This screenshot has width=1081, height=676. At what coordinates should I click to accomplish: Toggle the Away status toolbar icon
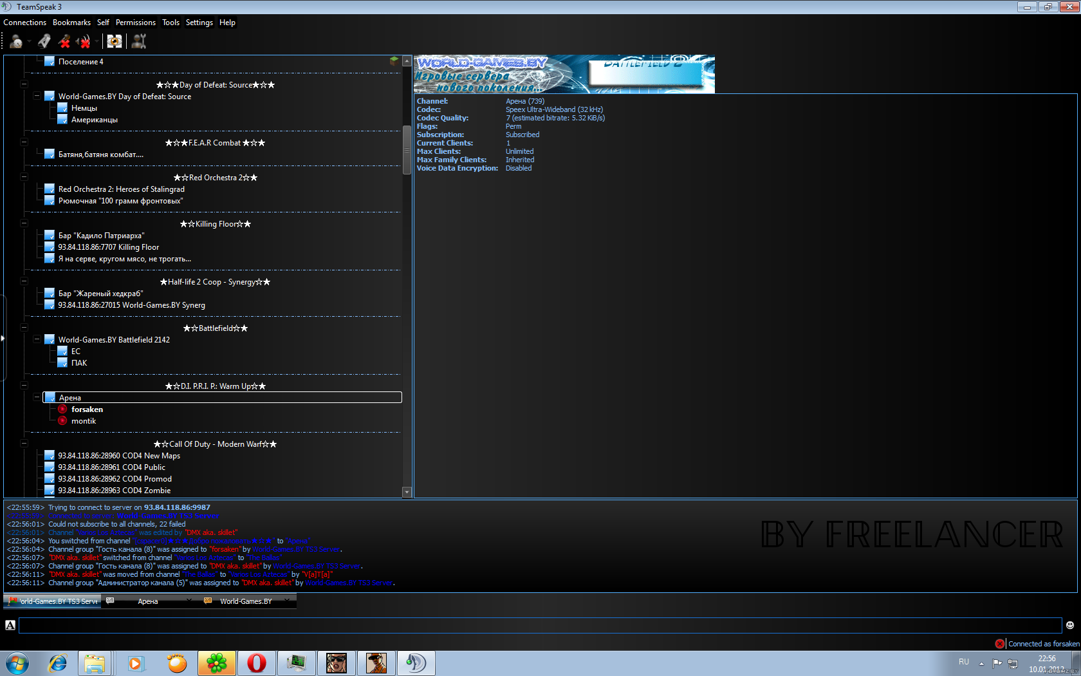point(16,42)
